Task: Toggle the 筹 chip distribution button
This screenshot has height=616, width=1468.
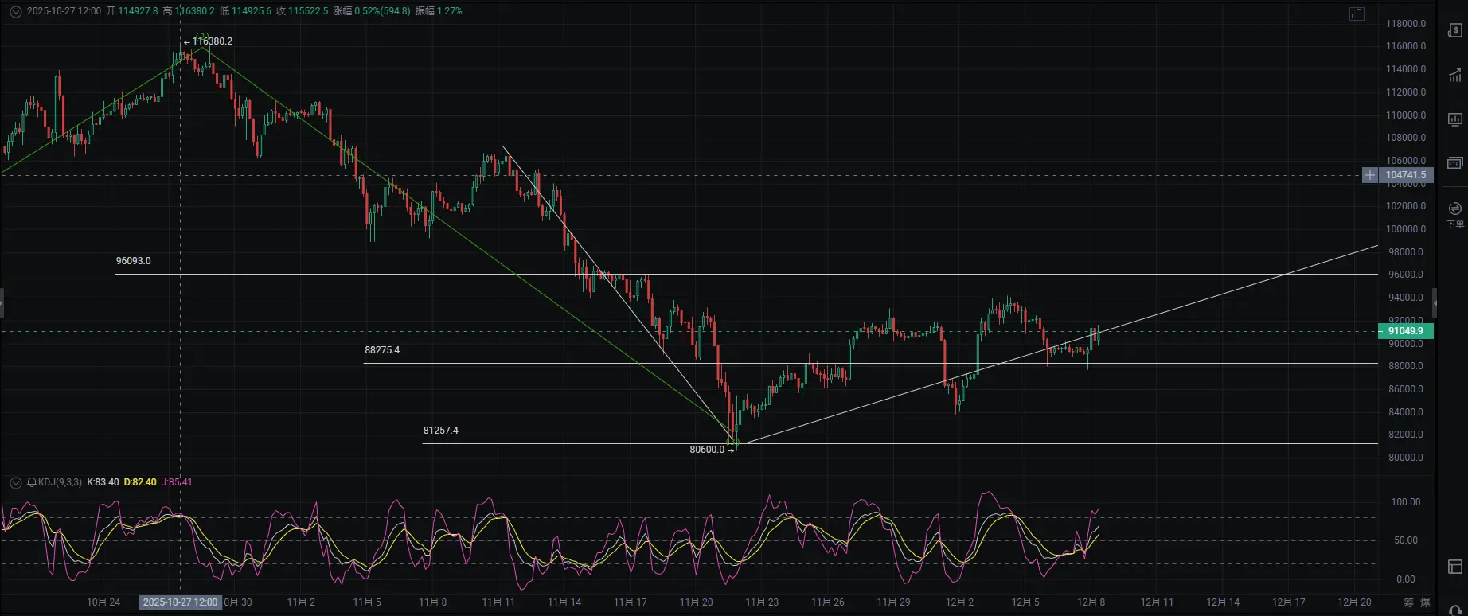Action: pos(1408,602)
